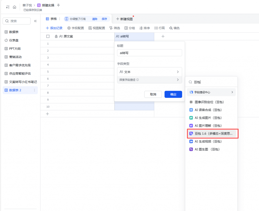
Task: Check the select-all checkbox in header
Action: coord(48,36)
